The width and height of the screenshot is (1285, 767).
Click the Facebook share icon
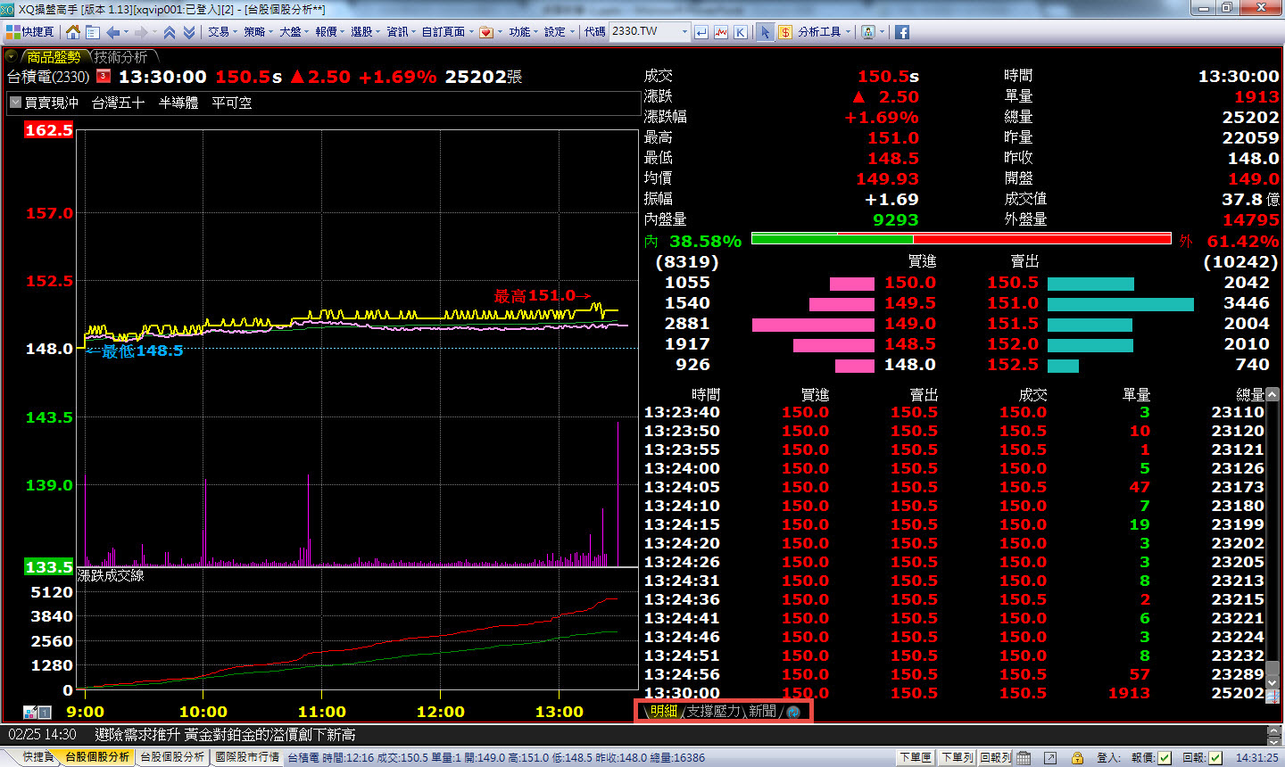[x=902, y=32]
